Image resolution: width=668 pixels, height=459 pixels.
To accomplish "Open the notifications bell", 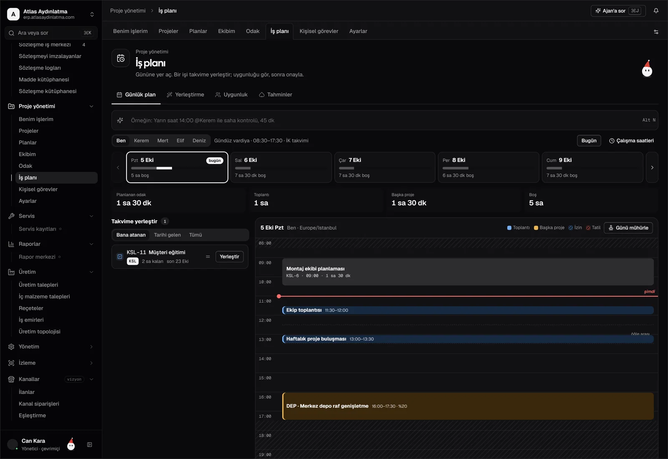I will coord(656,11).
